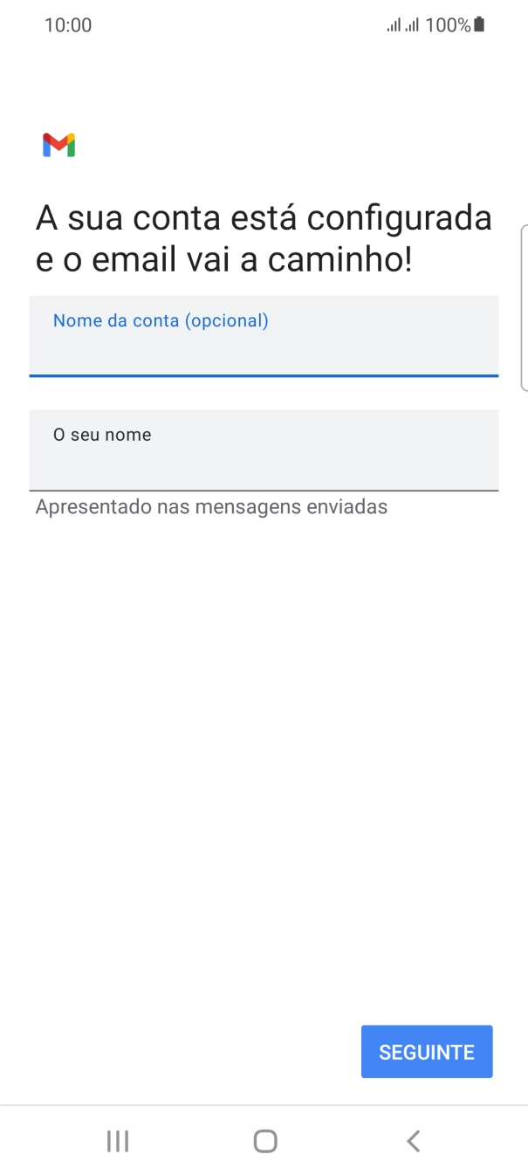Click the Nome da conta (opcional) label text
The height and width of the screenshot is (1175, 528).
(161, 320)
